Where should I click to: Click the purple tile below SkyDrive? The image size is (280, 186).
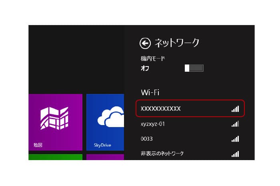tap(105, 157)
